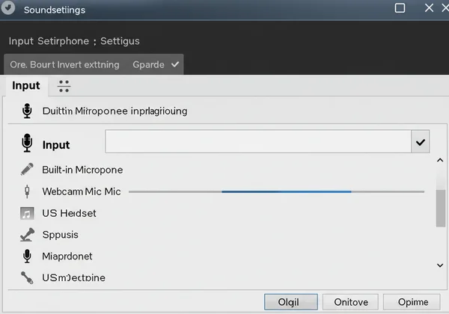Viewport: 449px width, 314px height.
Task: Click the Sppusis desk microphone icon
Action: (27, 235)
